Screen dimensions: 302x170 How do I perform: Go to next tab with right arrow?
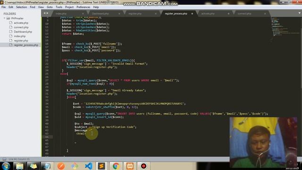[x=47, y=13]
